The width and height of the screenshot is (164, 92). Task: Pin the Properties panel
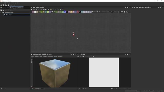(159, 7)
